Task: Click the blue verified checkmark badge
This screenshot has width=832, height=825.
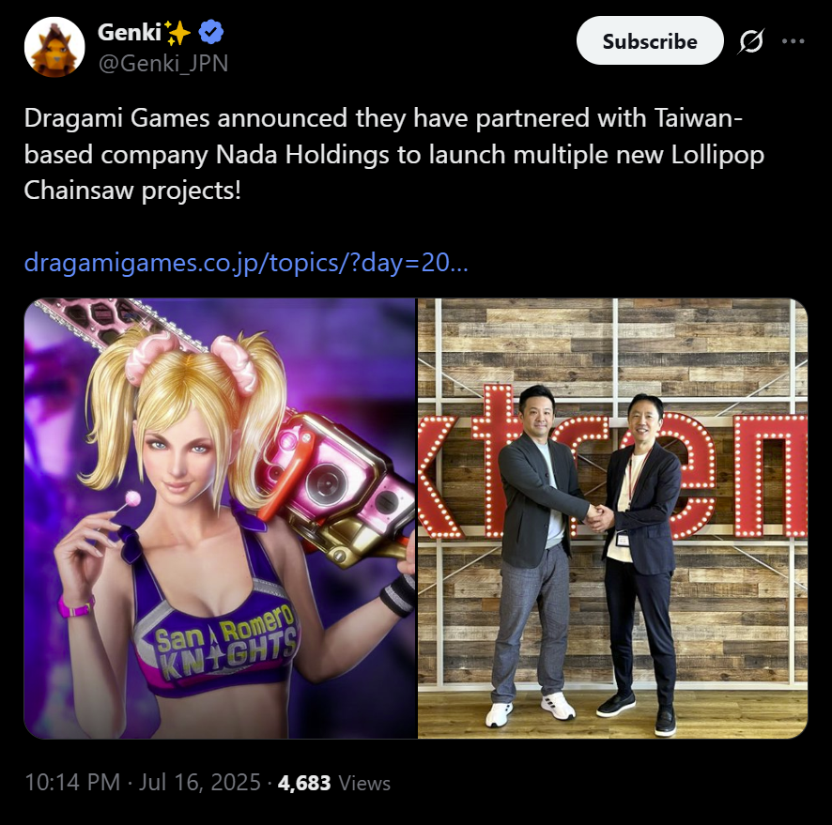Action: (211, 32)
